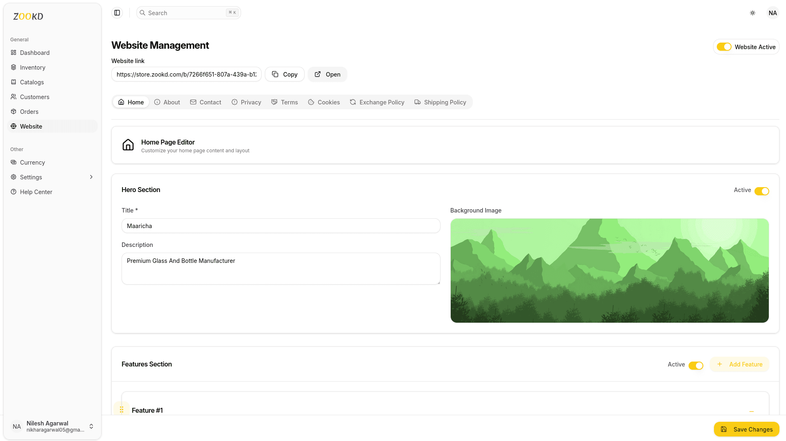Viewport: 786px width, 441px height.
Task: Collapse the Feature #1 panel
Action: click(751, 411)
